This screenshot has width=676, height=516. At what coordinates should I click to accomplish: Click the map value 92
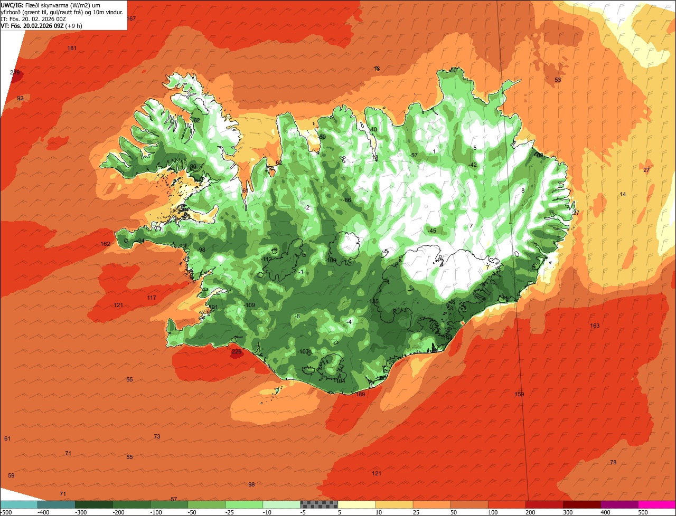point(20,99)
